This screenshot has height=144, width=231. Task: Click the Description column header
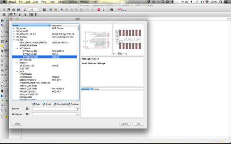click(64, 25)
